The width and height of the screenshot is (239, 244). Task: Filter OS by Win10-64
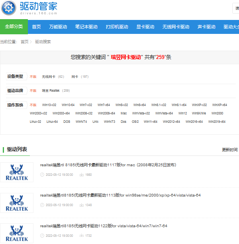click(x=68, y=105)
